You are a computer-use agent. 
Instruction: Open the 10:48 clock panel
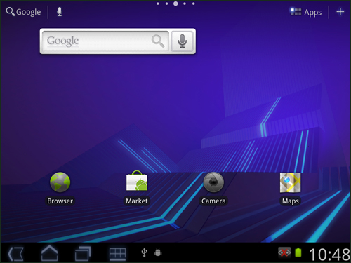point(329,254)
